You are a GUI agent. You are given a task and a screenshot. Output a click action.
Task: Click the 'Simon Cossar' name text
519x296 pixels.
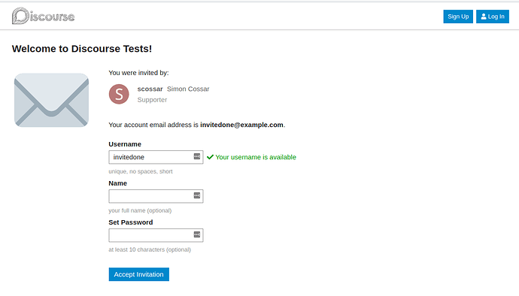click(188, 89)
